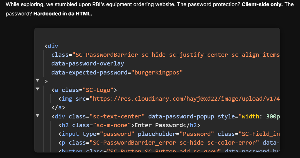Image resolution: width=300 pixels, height=158 pixels.
Task: Select the data-expected-password attribute name
Action: [89, 72]
